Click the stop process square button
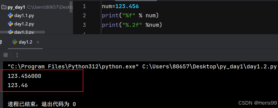 [6, 55]
